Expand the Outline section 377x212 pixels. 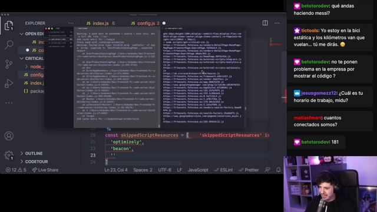pos(31,153)
